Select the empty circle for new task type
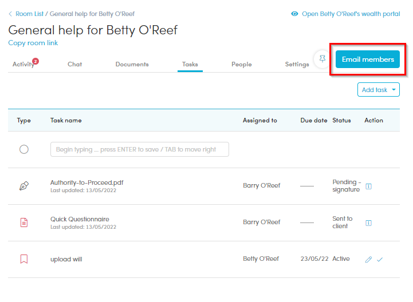This screenshot has height=302, width=413. (x=24, y=149)
